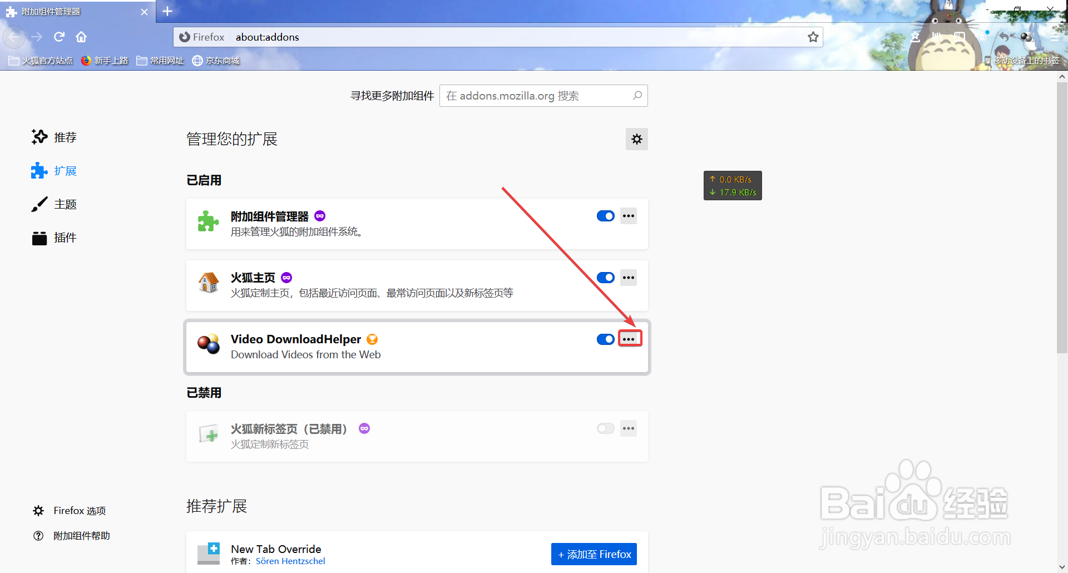Screen dimensions: 1068x573
Task: Click the orange recommended badge of Video DownloadHelper
Action: point(372,339)
